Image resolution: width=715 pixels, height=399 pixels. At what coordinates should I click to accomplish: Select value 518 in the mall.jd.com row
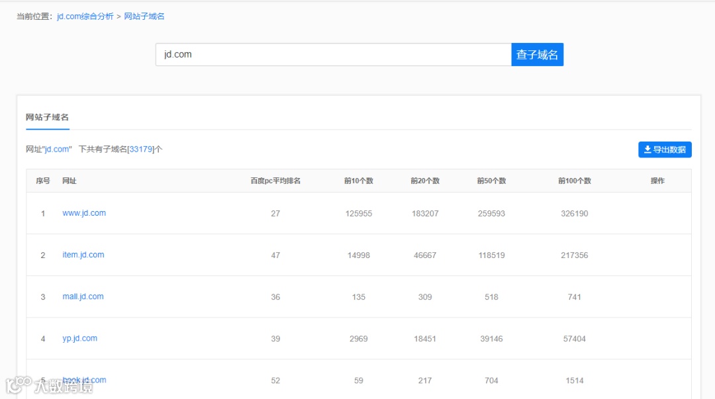(491, 297)
